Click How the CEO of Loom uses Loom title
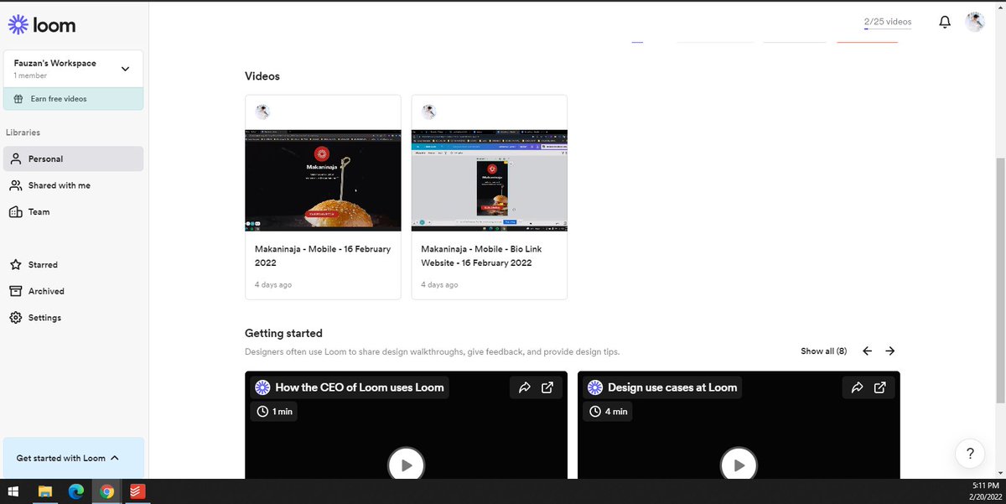 [x=360, y=387]
